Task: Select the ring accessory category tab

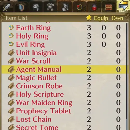Action: (80, 7)
